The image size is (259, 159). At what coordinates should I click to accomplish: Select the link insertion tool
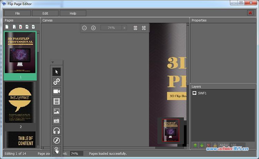(x=57, y=82)
